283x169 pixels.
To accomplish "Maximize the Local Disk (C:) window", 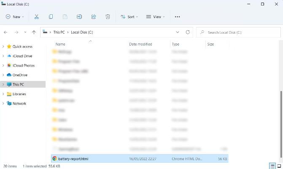I will (263, 4).
